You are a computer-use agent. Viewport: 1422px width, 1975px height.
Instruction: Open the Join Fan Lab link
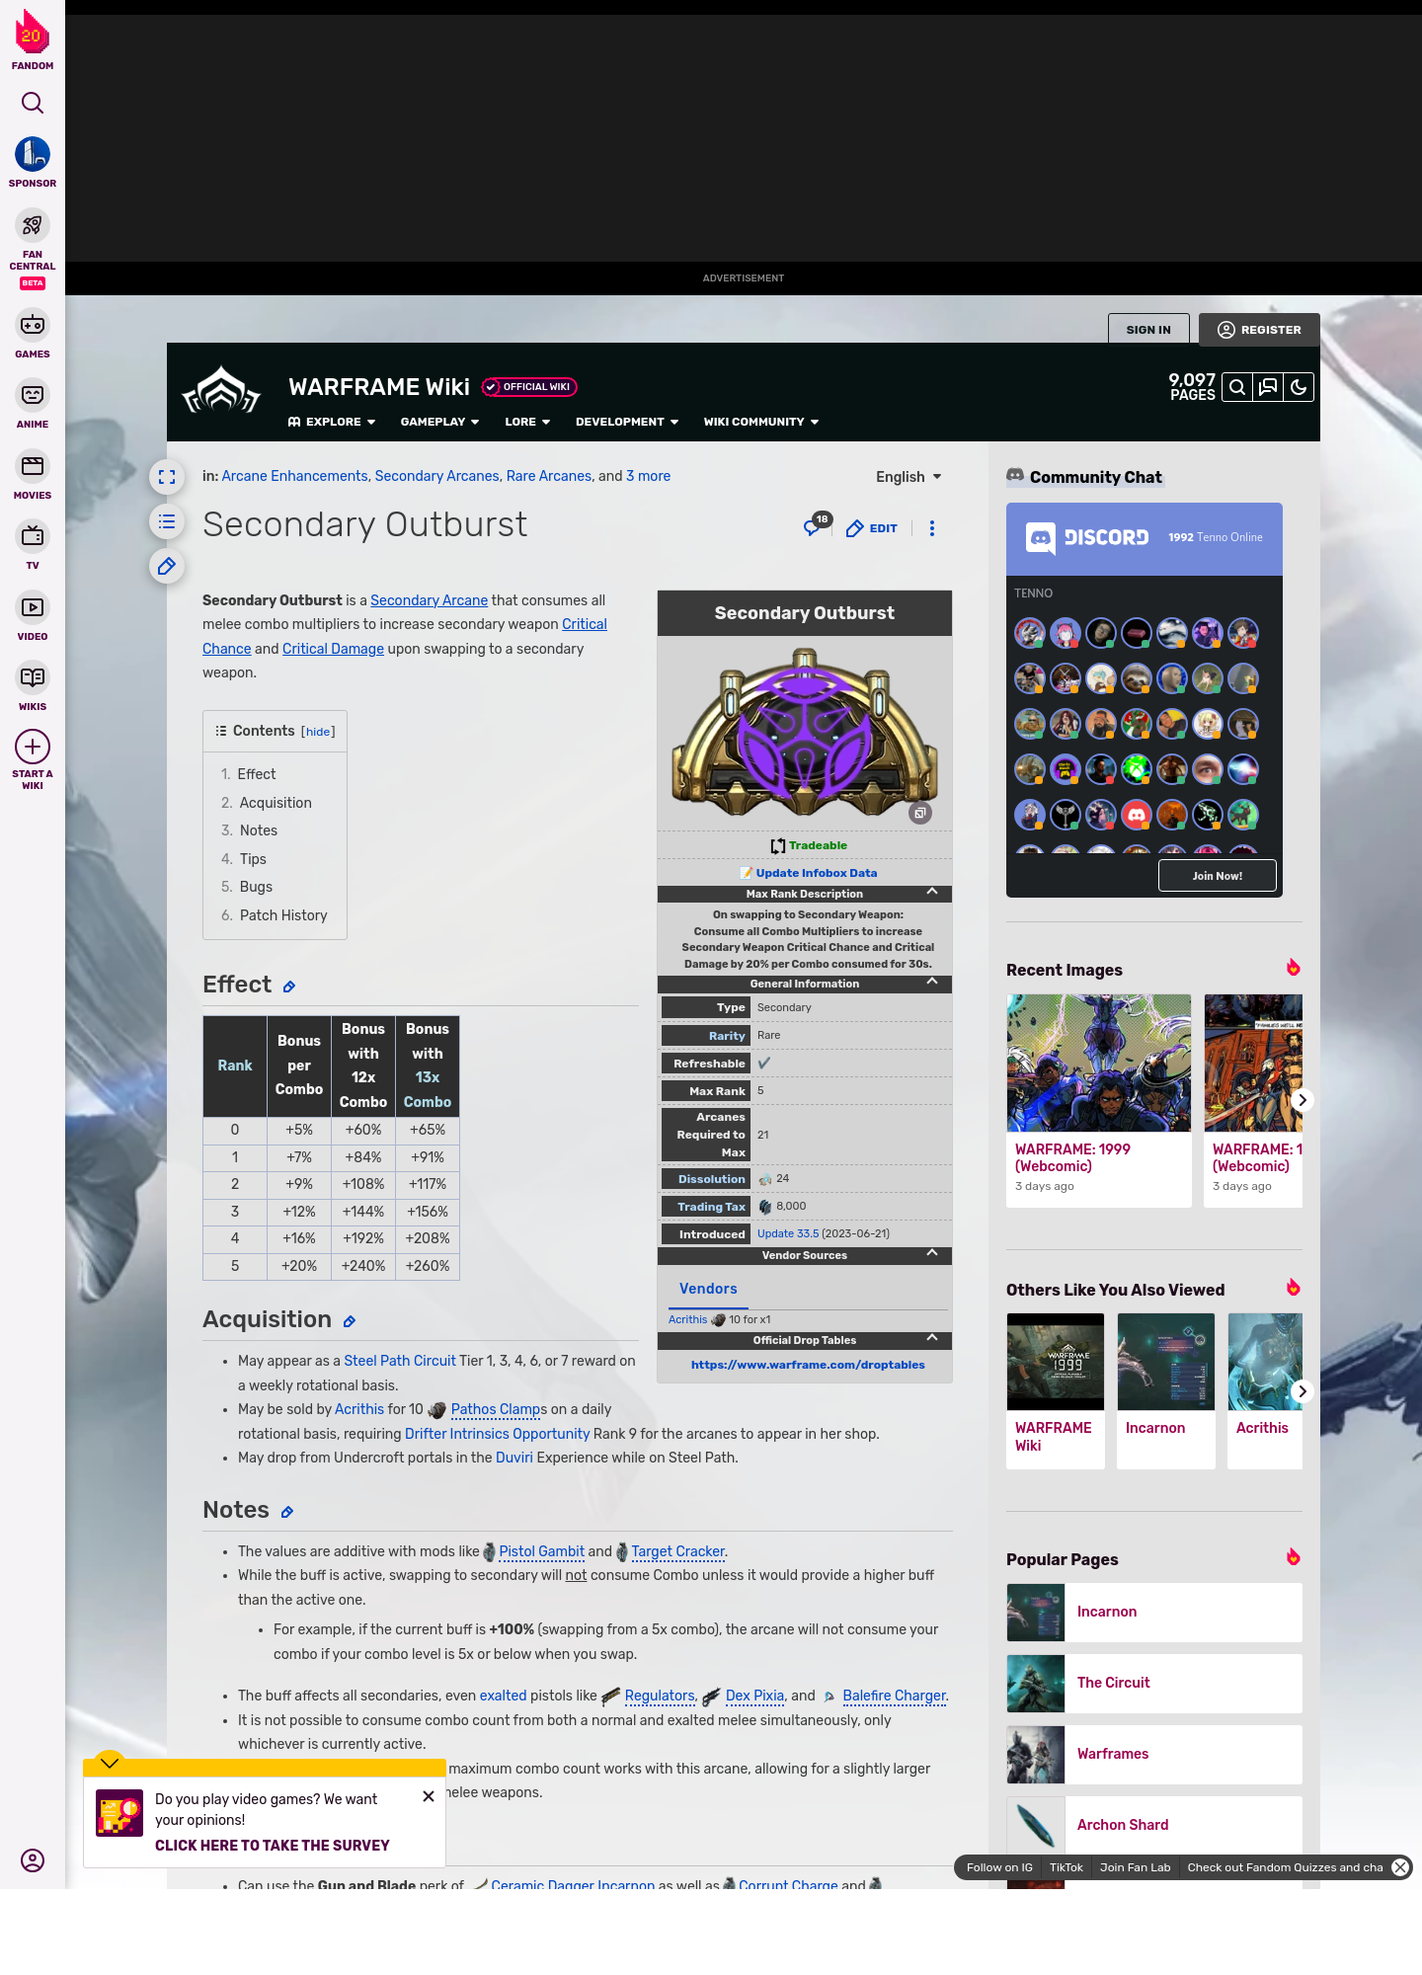pyautogui.click(x=1135, y=1867)
